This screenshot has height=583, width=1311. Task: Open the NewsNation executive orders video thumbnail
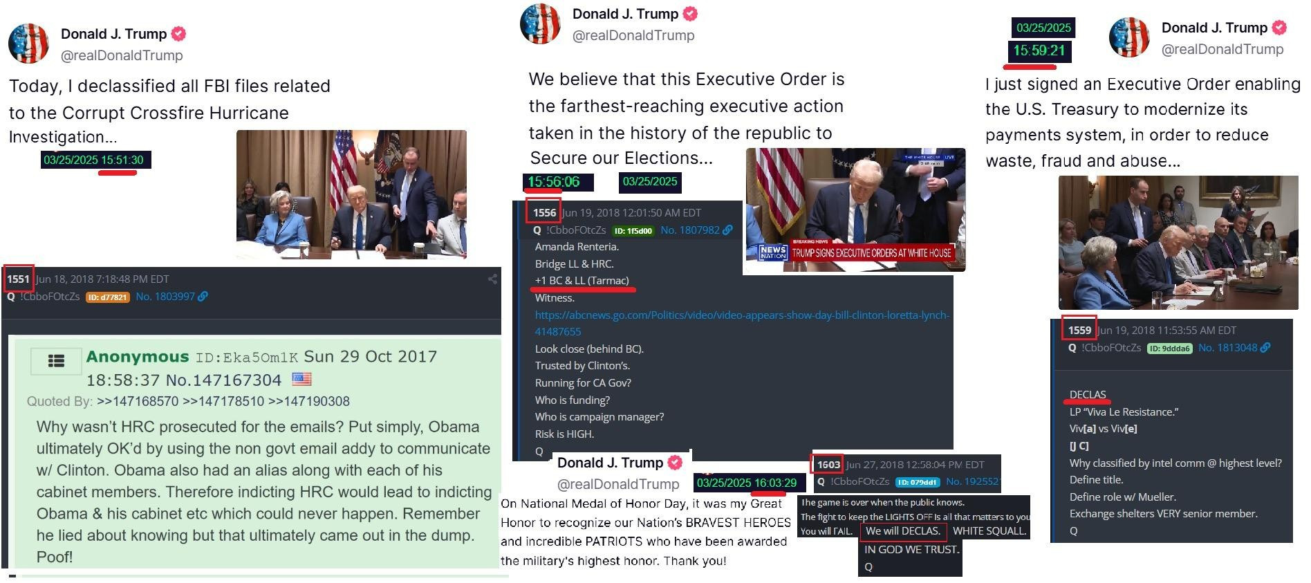pyautogui.click(x=855, y=210)
